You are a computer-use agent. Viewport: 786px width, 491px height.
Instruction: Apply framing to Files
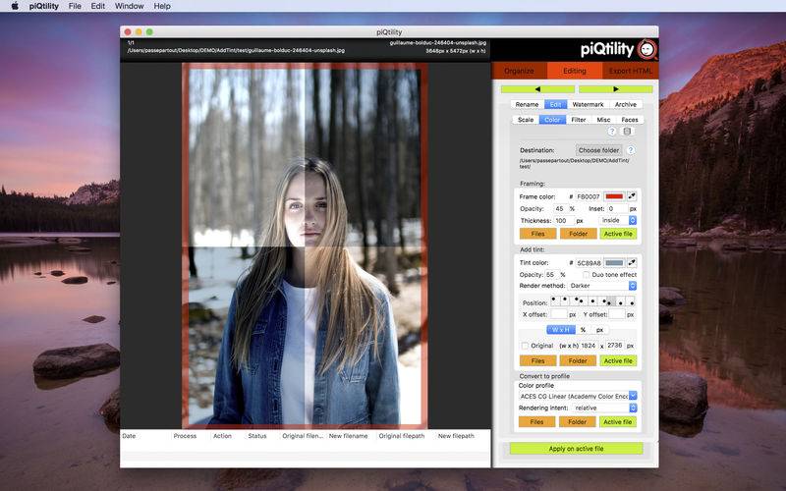tap(537, 234)
